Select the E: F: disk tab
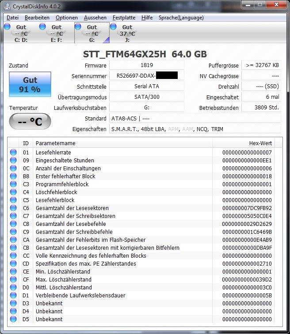 coord(56,33)
